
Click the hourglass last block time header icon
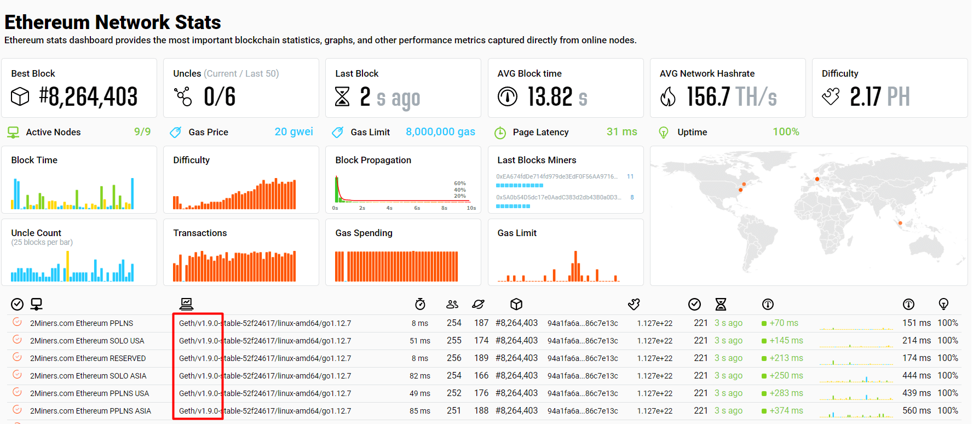(721, 304)
